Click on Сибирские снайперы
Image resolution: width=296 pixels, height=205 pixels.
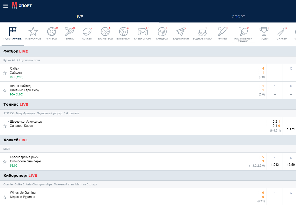coord(25,161)
